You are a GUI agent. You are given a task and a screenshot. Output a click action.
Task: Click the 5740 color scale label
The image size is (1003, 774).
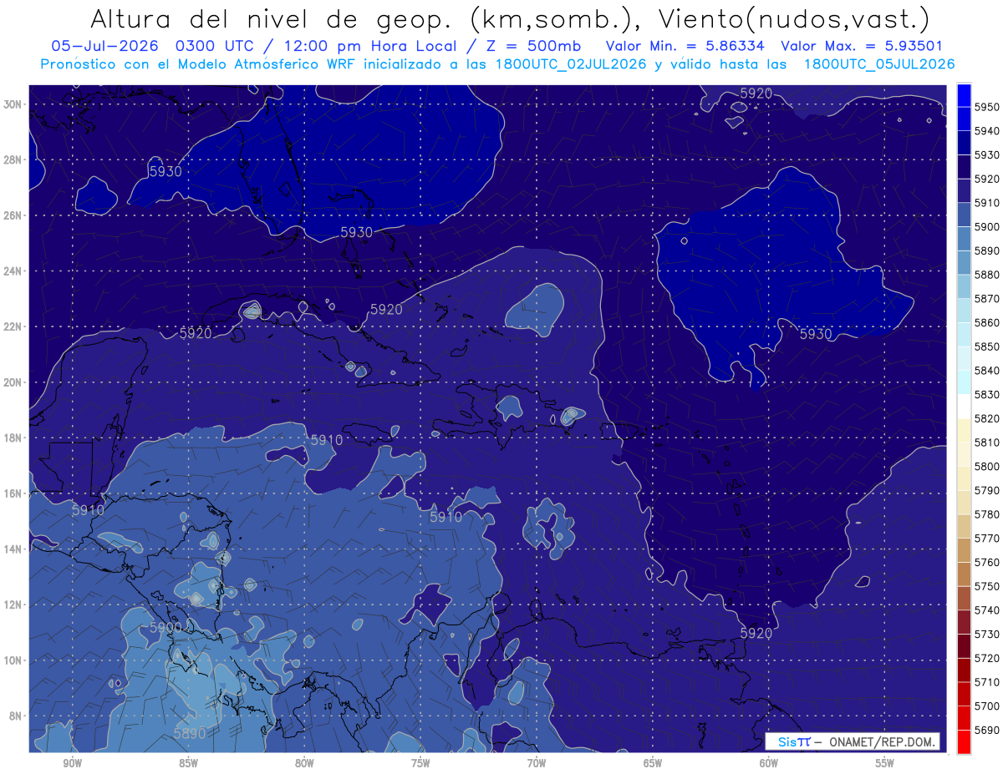click(988, 610)
